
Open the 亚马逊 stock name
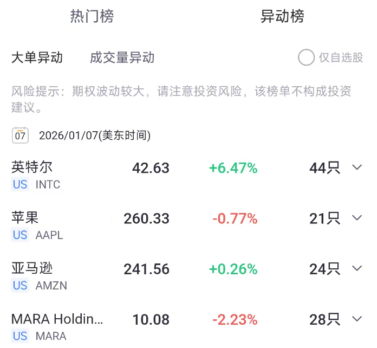pyautogui.click(x=32, y=268)
